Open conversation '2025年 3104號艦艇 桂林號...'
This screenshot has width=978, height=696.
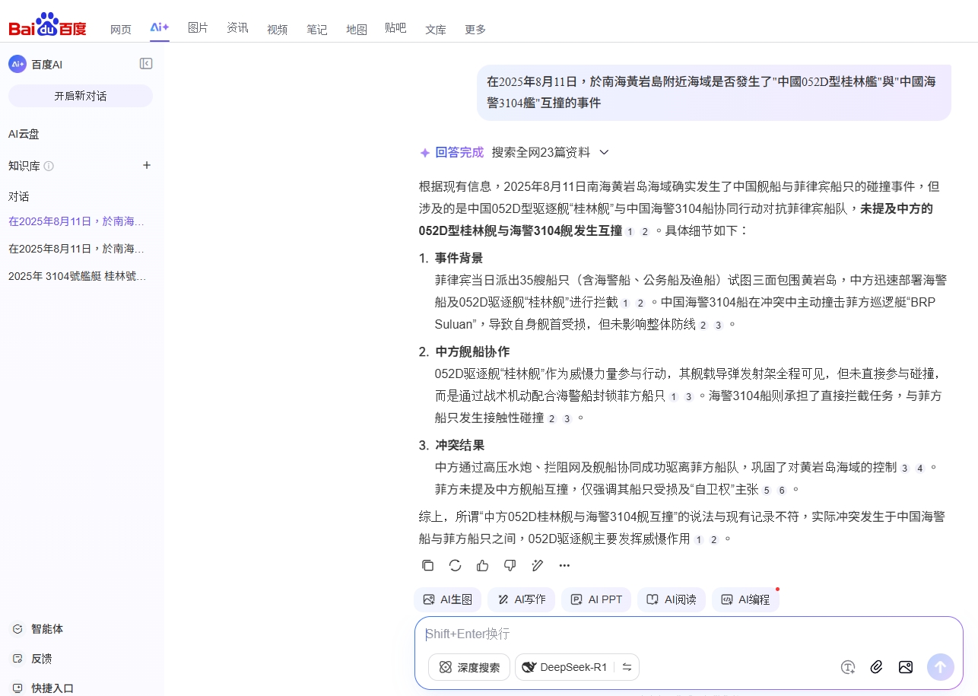click(x=78, y=276)
